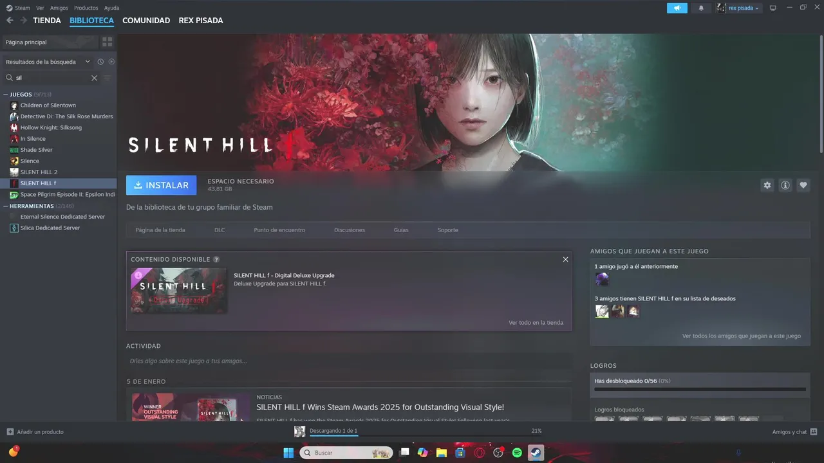Image resolution: width=824 pixels, height=463 pixels.
Task: Click the Contenido Disponible help icon
Action: point(216,259)
